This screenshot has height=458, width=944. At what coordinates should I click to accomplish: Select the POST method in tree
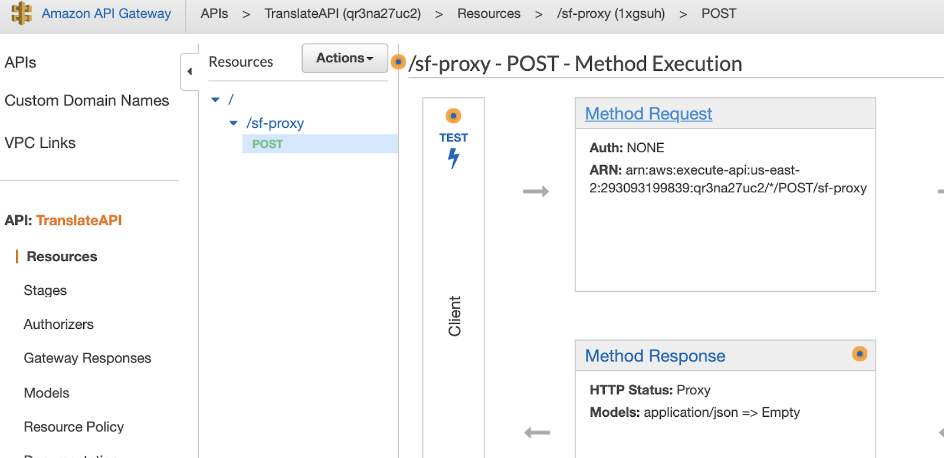click(x=268, y=144)
